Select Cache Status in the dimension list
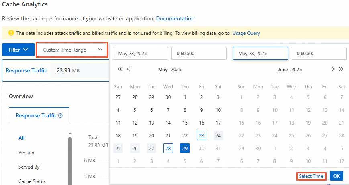 click(32, 181)
